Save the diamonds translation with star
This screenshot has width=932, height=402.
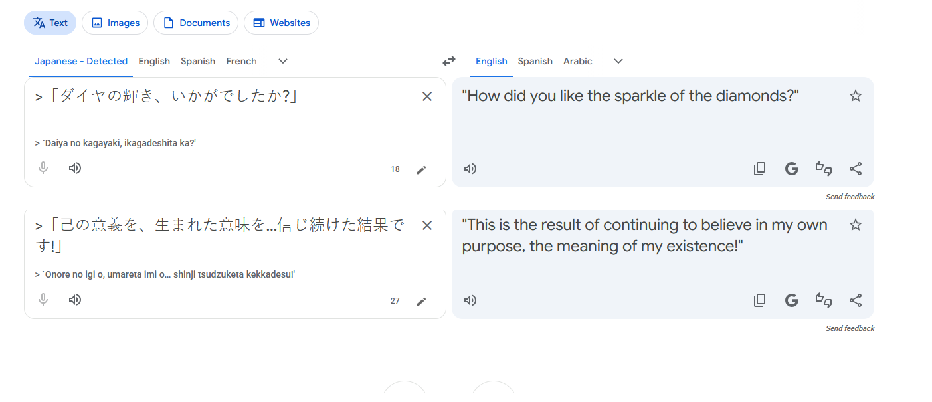pos(856,96)
